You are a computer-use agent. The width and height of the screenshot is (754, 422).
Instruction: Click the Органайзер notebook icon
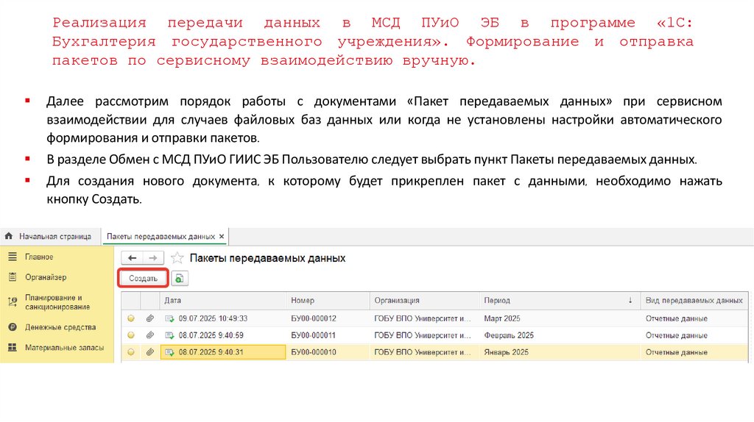(13, 277)
